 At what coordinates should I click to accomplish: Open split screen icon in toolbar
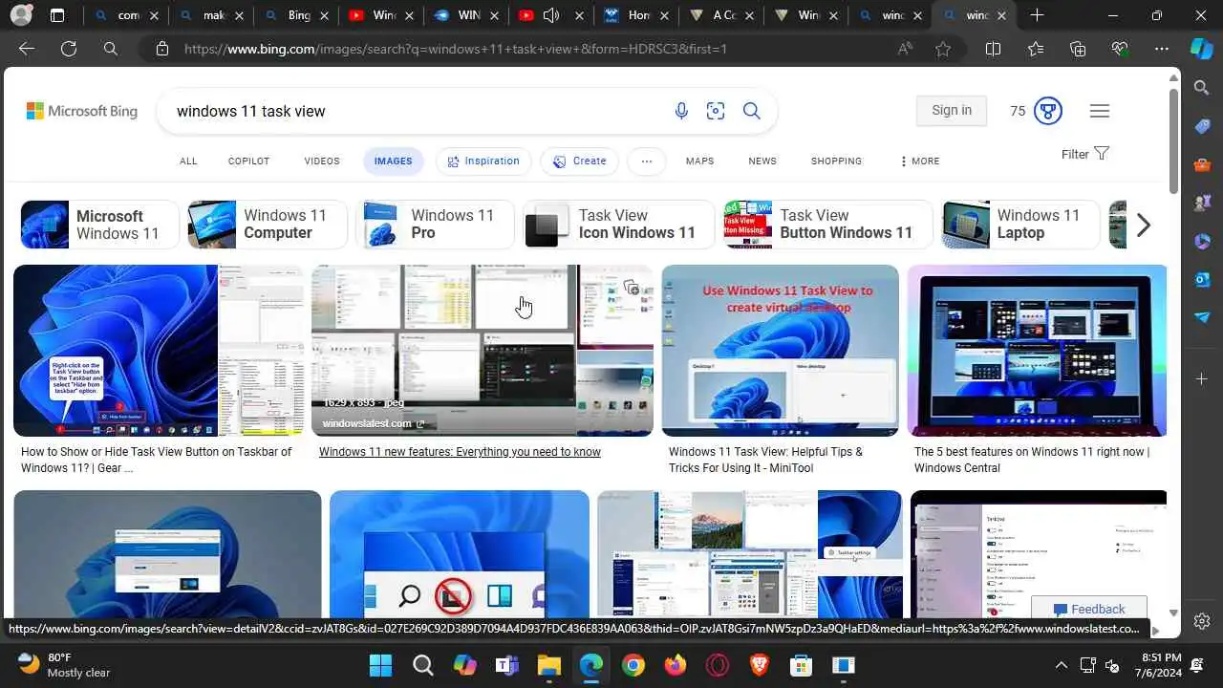coord(993,49)
